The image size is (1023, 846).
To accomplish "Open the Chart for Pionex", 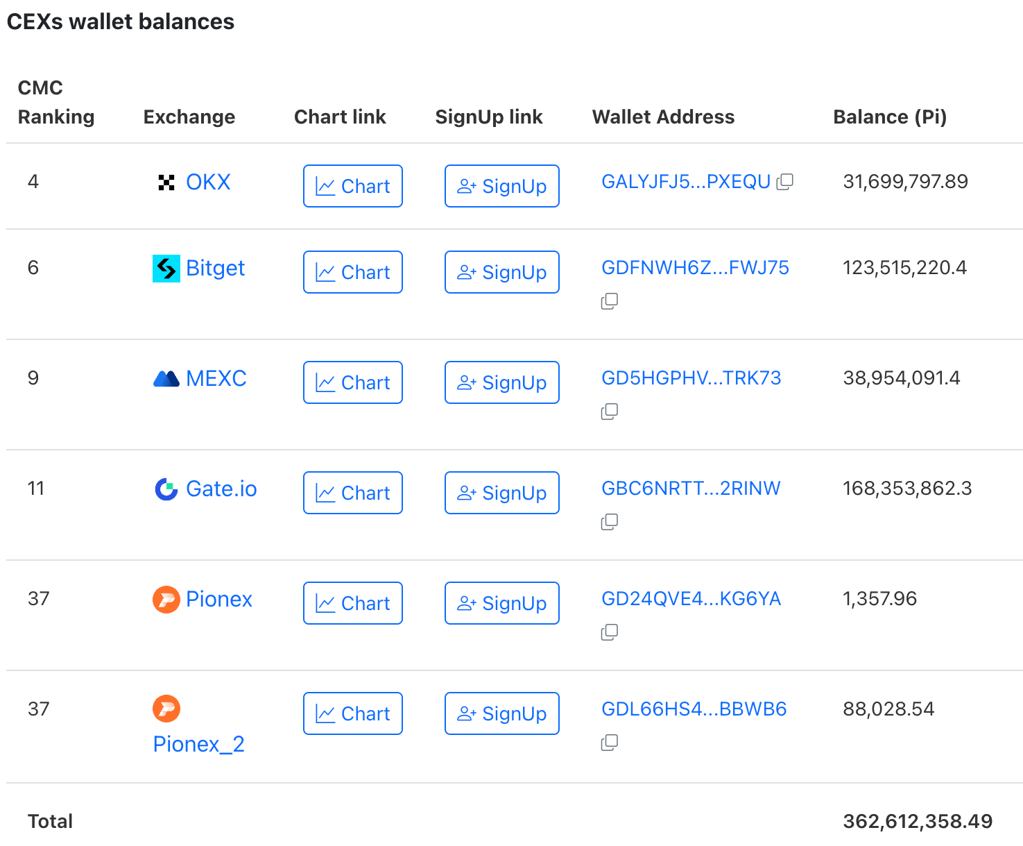I will [353, 603].
